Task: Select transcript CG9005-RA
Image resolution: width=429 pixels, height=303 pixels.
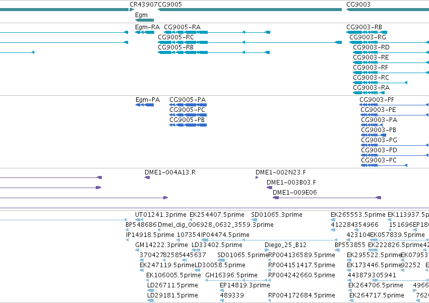Action: pos(217,32)
